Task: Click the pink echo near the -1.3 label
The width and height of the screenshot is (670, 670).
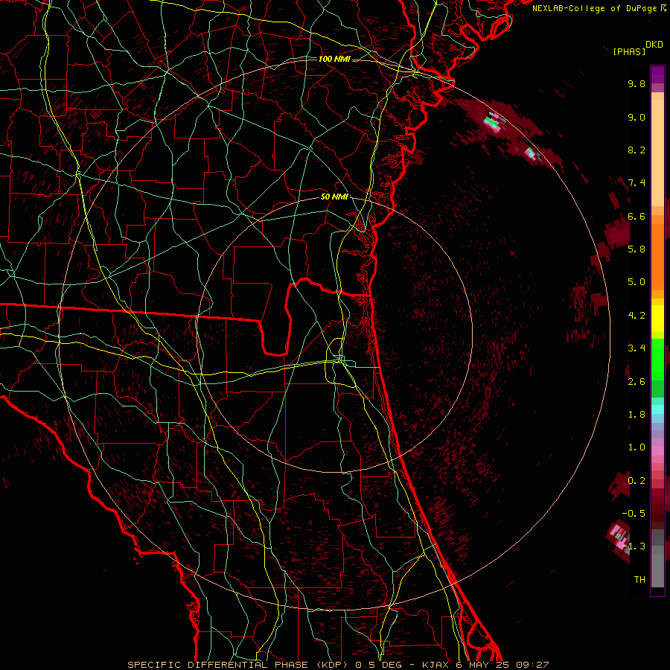Action: [x=618, y=539]
